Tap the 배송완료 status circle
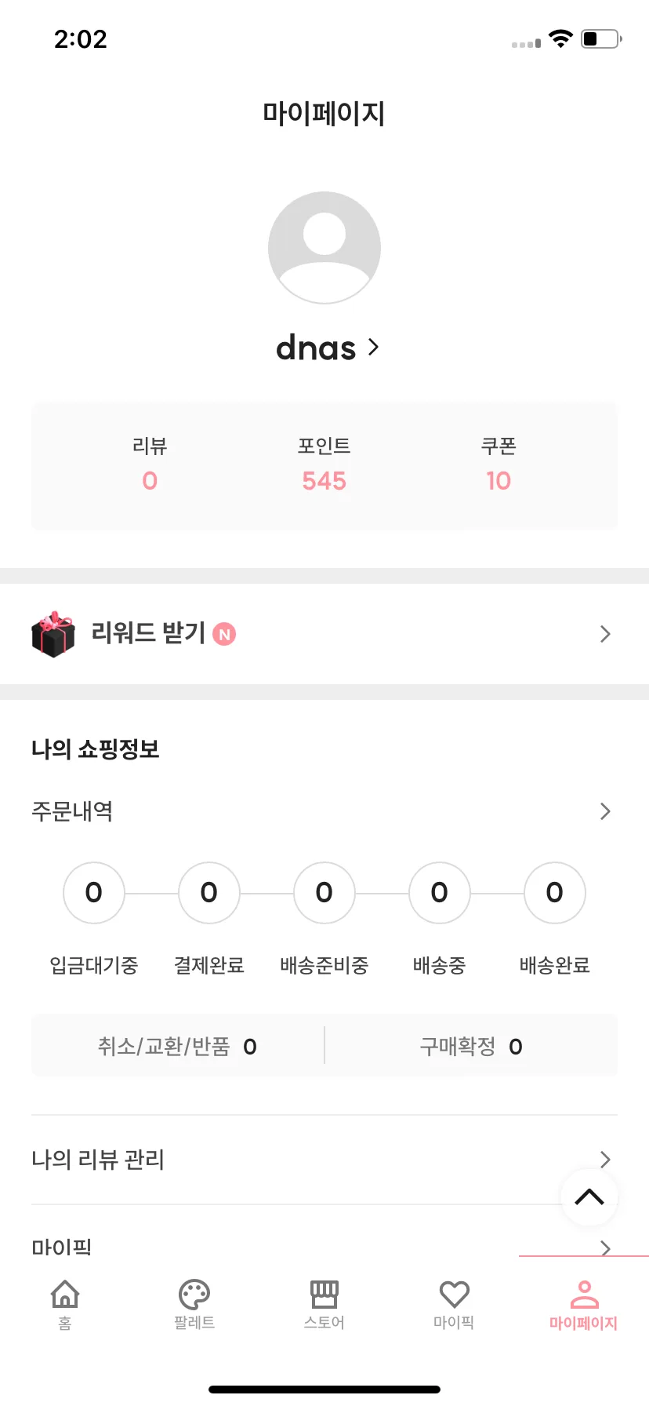 coord(555,893)
